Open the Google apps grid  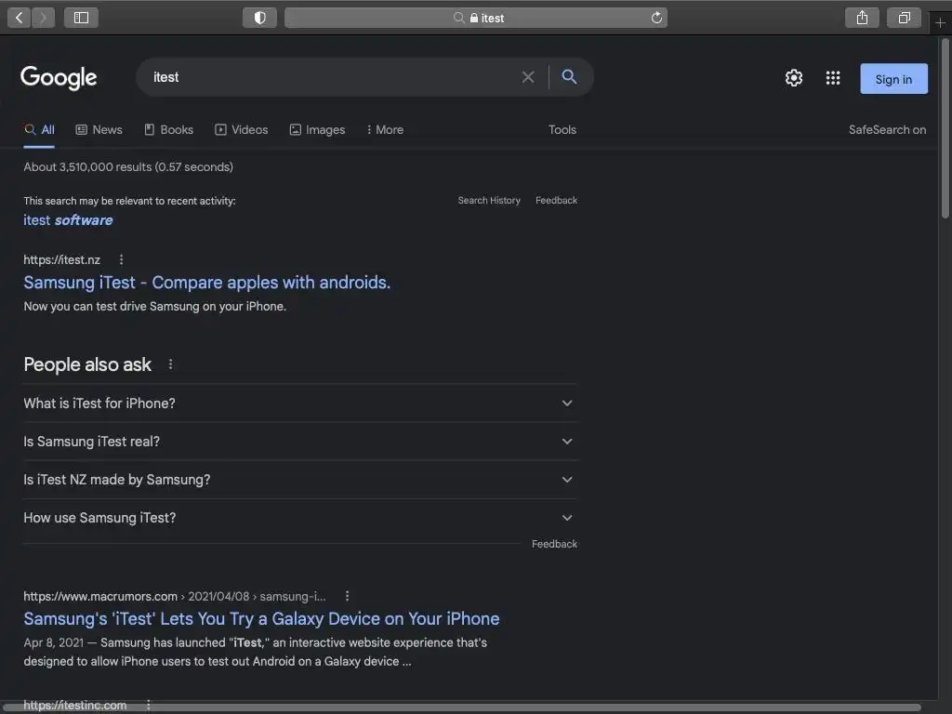pyautogui.click(x=833, y=78)
